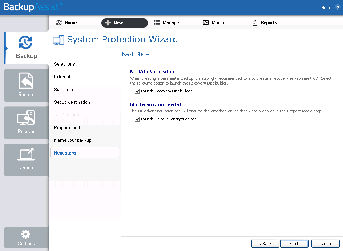343x251 pixels.
Task: Open the Restore section icon
Action: [x=26, y=81]
